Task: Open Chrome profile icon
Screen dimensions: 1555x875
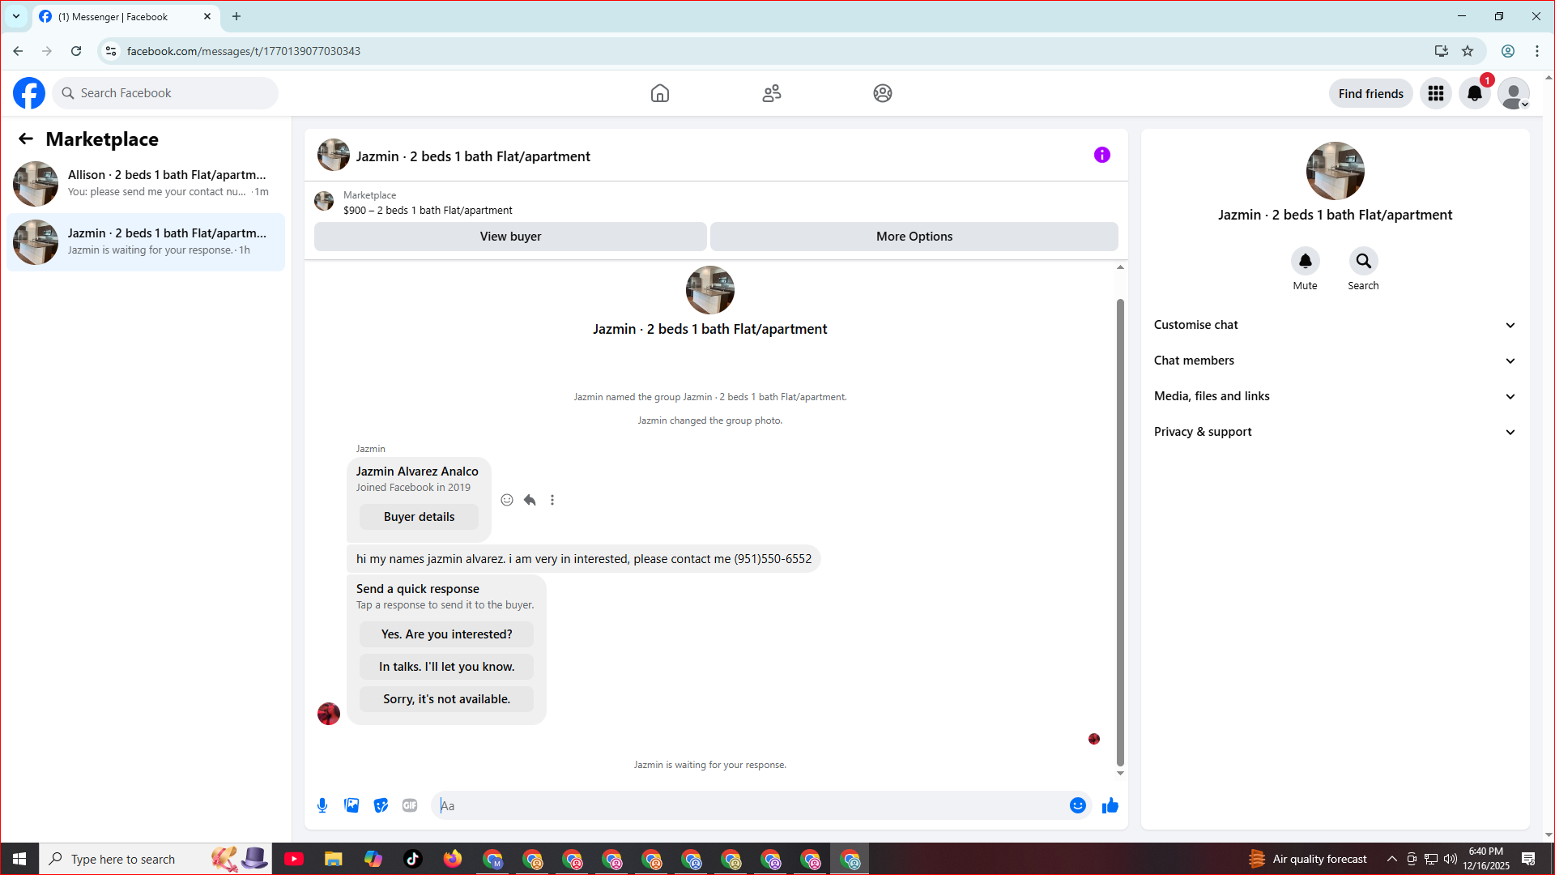Action: coord(1508,51)
